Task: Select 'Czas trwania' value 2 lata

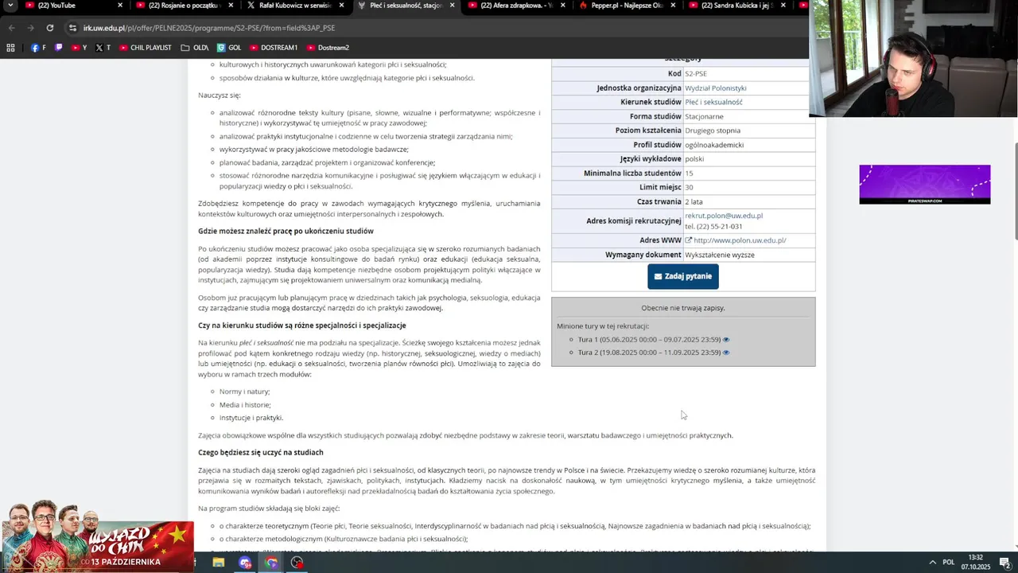Action: [x=694, y=202]
